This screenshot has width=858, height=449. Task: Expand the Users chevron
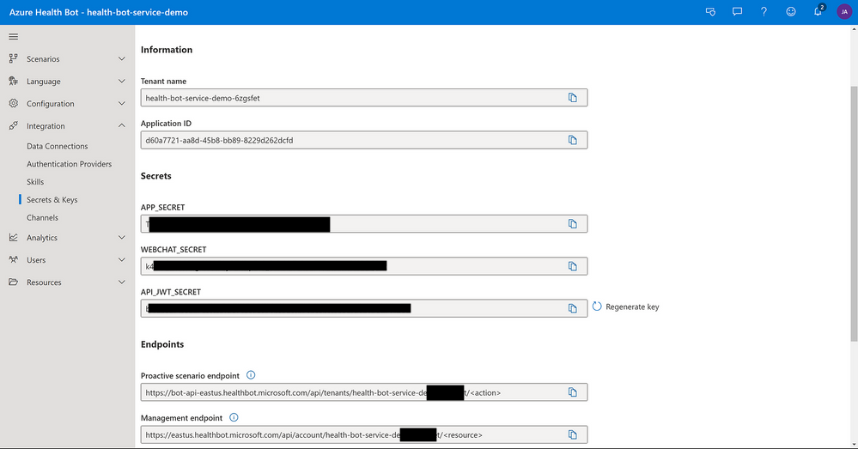pos(121,260)
